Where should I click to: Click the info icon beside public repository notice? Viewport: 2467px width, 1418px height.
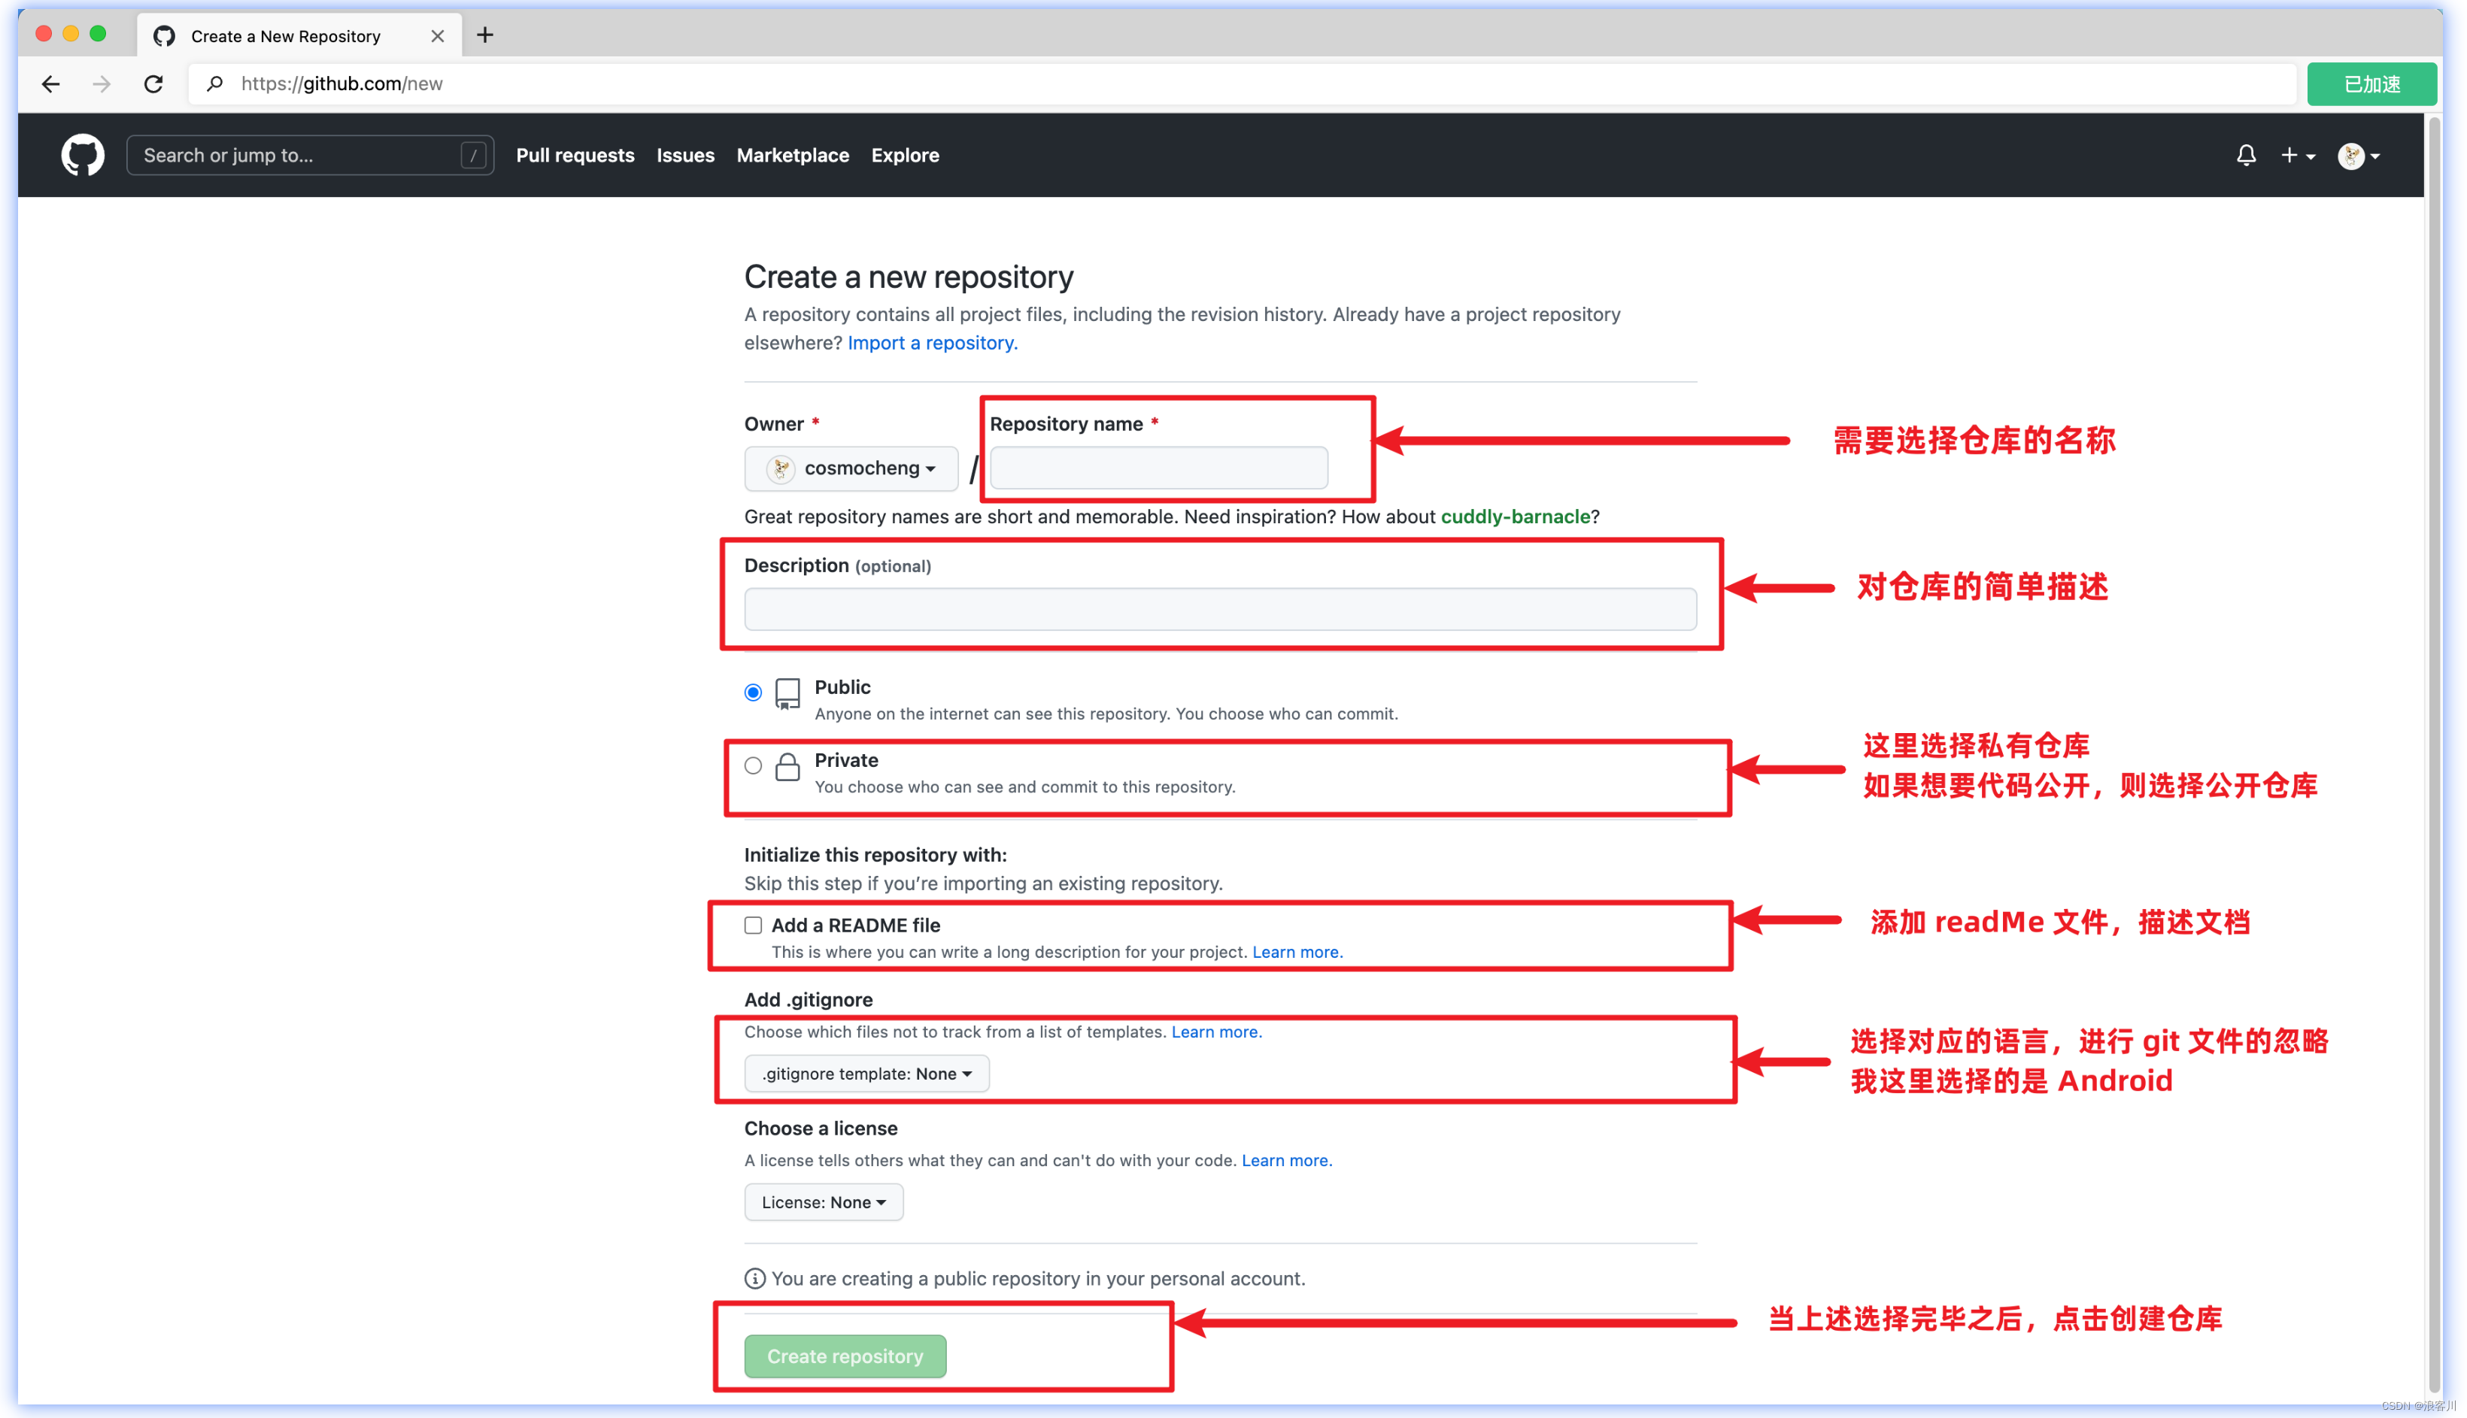click(754, 1279)
